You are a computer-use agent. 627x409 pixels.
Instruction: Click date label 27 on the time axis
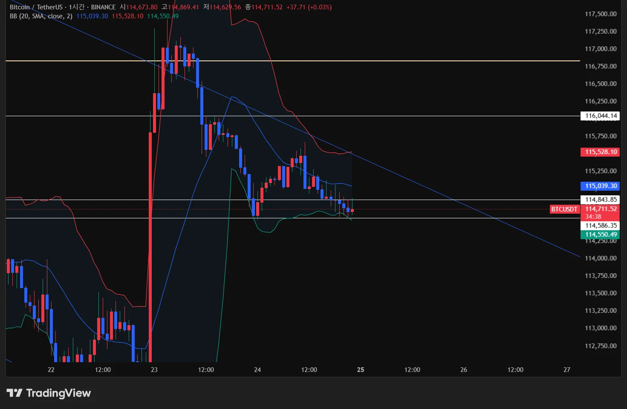pyautogui.click(x=567, y=370)
